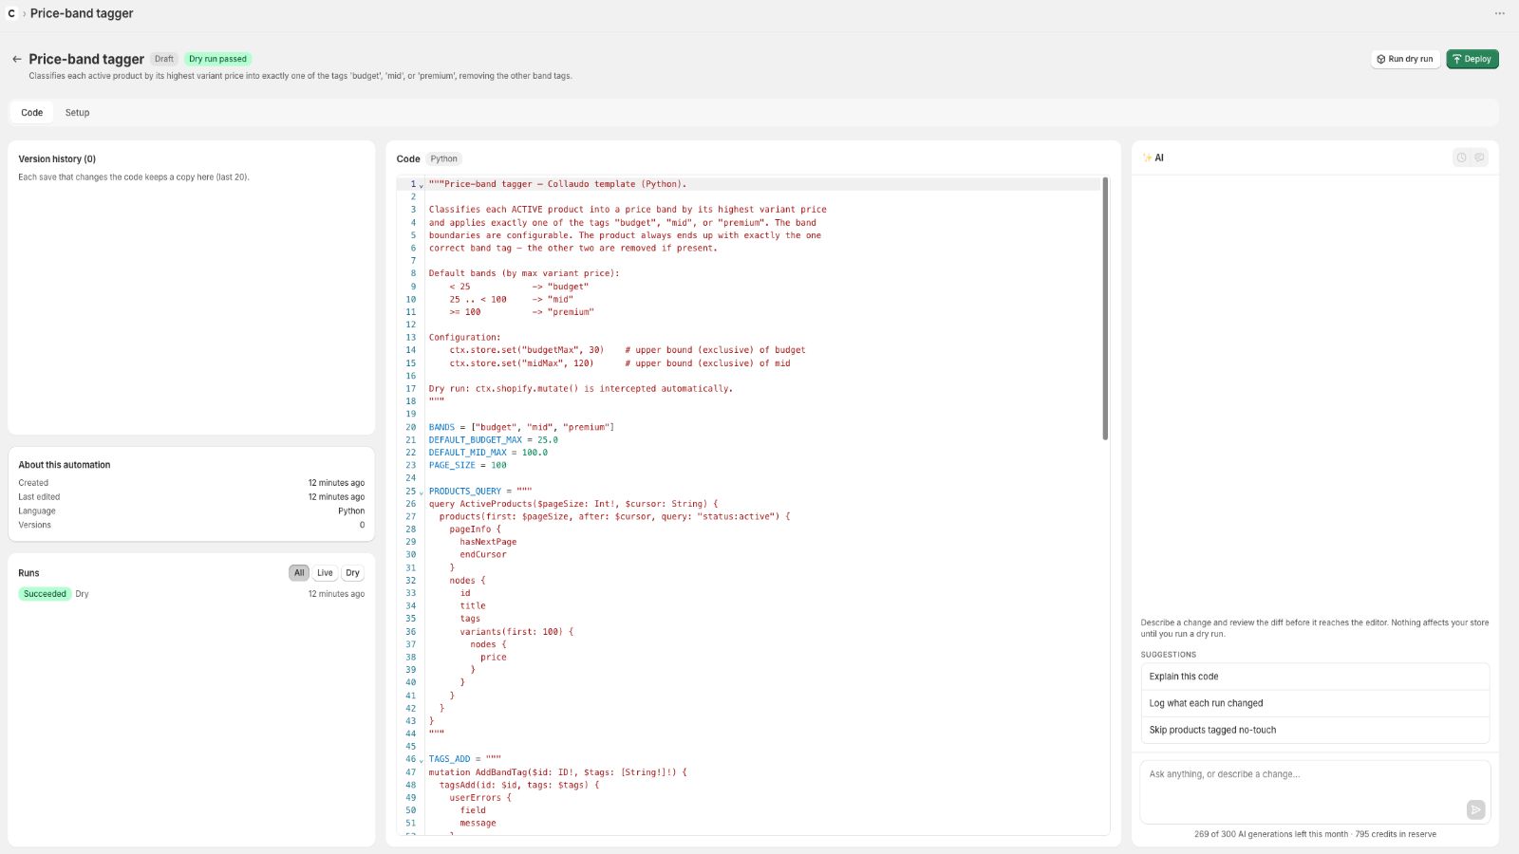Click the Language 'Python' value
The image size is (1519, 854).
pyautogui.click(x=351, y=511)
